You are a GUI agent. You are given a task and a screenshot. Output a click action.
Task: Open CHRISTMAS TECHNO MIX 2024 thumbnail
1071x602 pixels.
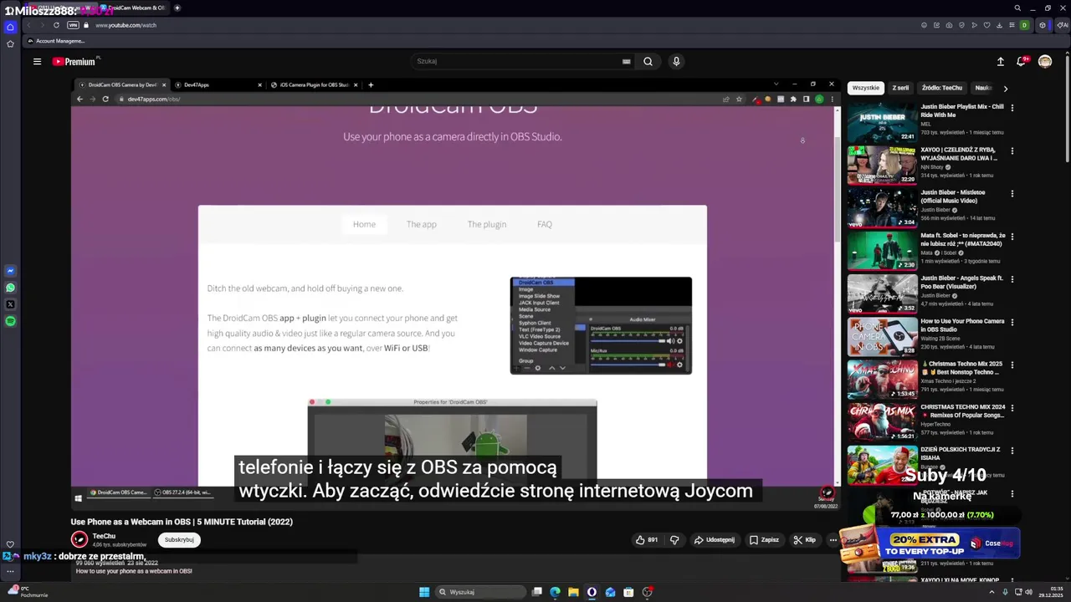[x=882, y=422]
